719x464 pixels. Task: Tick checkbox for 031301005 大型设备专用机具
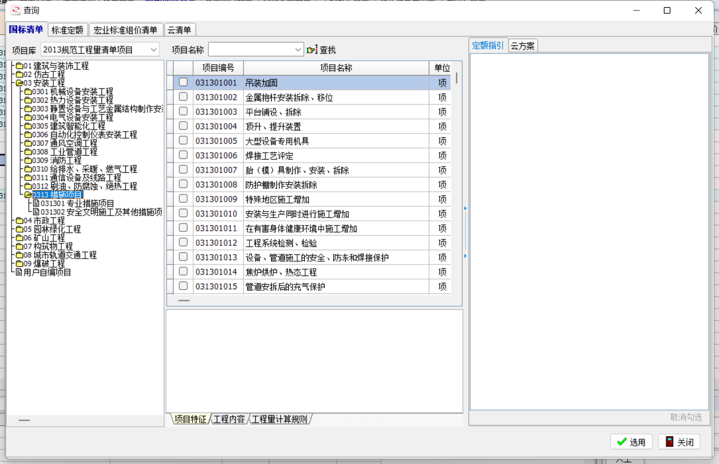click(183, 141)
